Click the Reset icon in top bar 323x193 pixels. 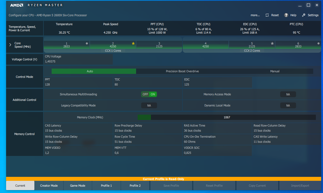click(x=267, y=15)
